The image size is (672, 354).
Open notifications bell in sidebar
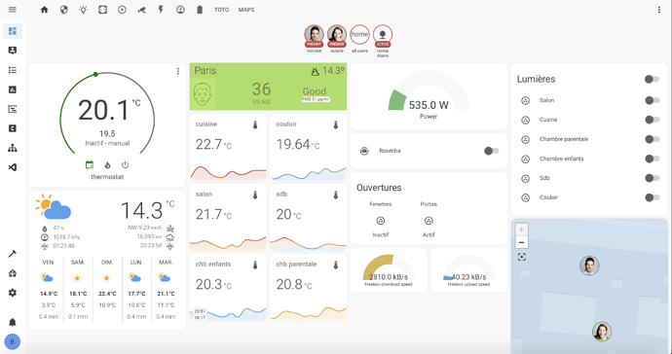tap(13, 322)
